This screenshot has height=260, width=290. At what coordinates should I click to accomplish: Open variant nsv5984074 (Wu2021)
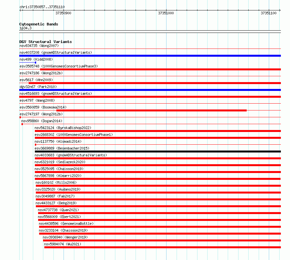(x=63, y=244)
